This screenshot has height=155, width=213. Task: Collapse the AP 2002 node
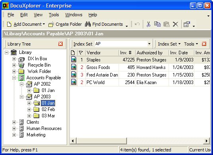pos(21,84)
